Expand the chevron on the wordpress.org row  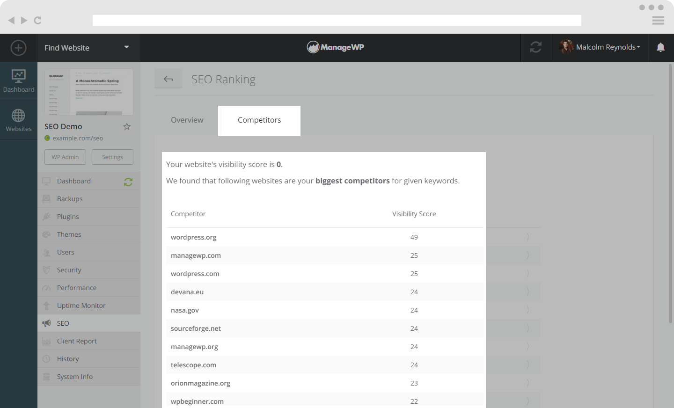528,237
